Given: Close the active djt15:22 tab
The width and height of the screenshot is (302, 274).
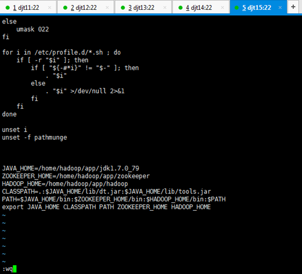Looking at the screenshot, I should coord(280,8).
